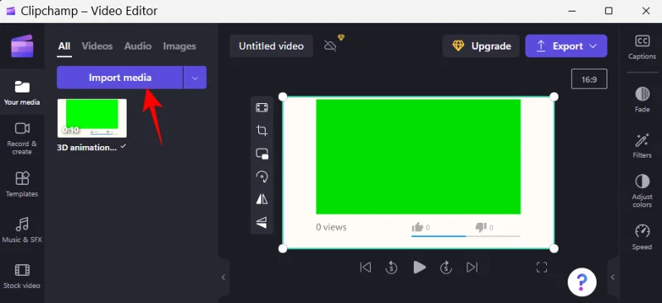Click the green screen clip in preview
This screenshot has height=303, width=662.
(418, 157)
